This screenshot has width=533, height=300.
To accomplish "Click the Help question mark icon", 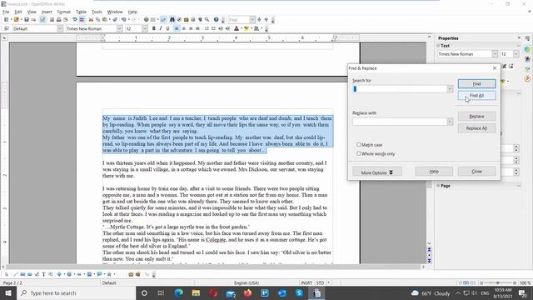I will coord(216,20).
